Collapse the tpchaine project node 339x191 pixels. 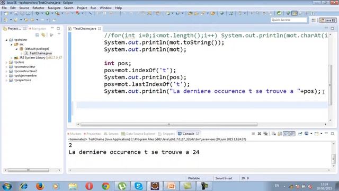point(6,40)
